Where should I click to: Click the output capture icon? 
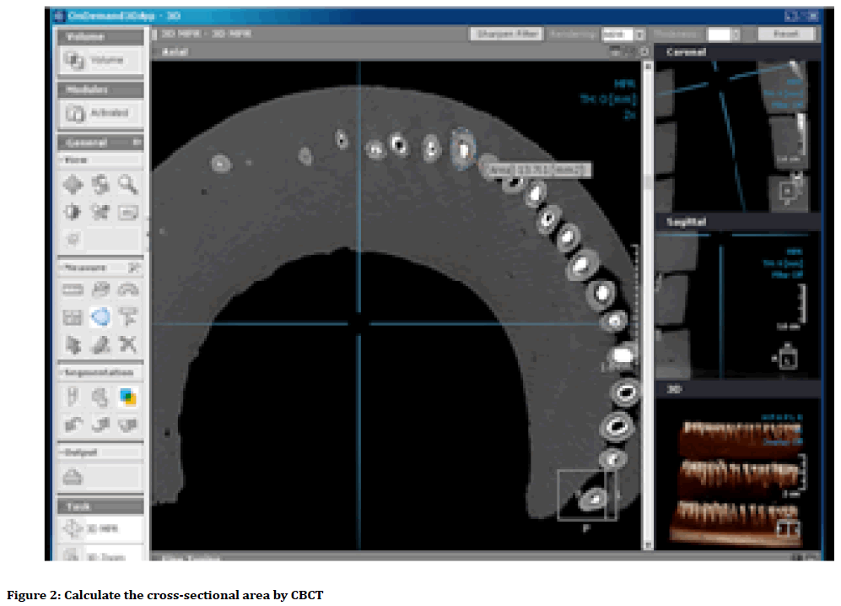click(x=73, y=476)
